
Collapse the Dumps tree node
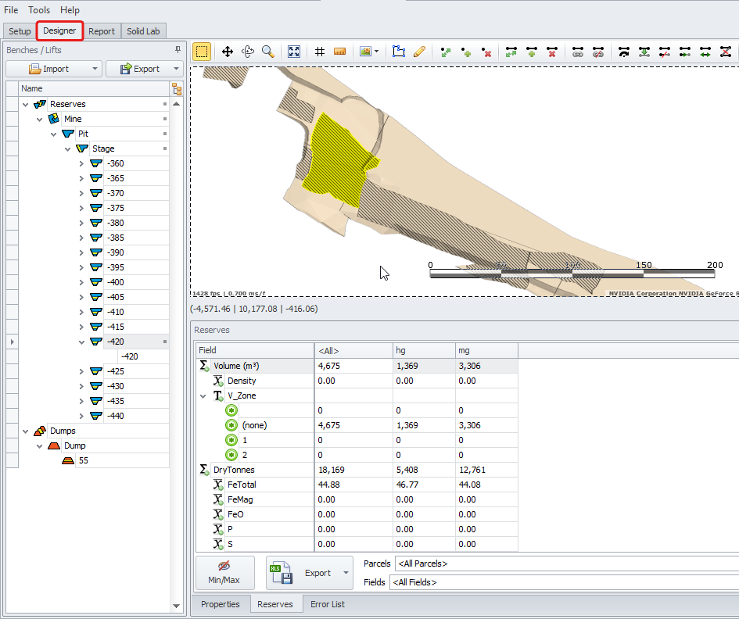tap(26, 431)
